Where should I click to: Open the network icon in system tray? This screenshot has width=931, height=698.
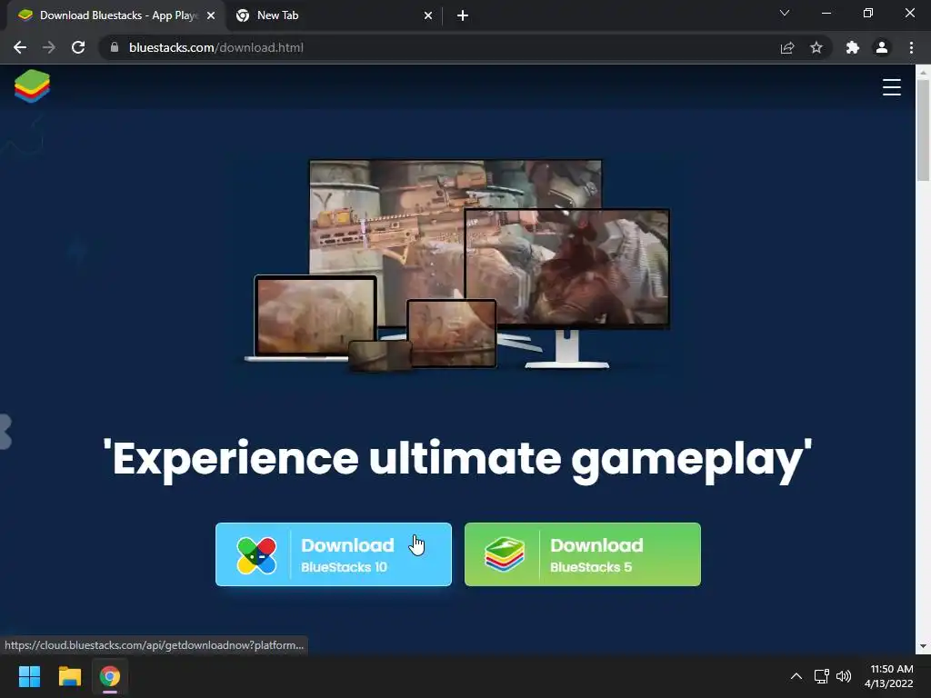click(821, 676)
